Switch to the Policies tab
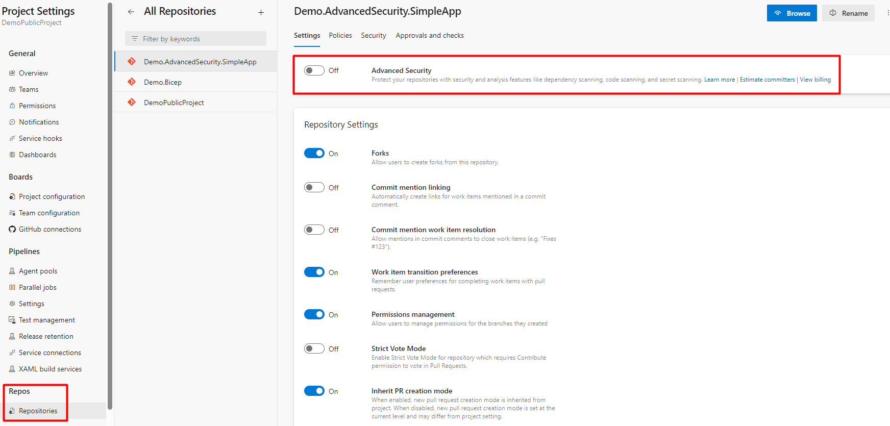This screenshot has height=426, width=890. tap(340, 35)
